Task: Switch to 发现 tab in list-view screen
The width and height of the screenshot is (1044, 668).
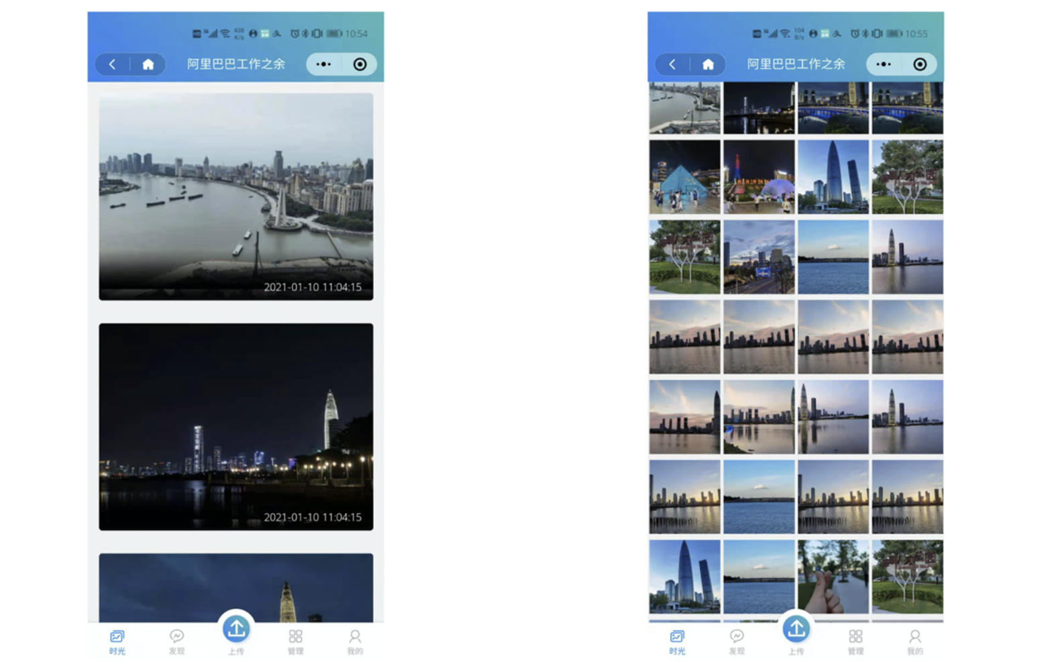Action: click(x=176, y=642)
